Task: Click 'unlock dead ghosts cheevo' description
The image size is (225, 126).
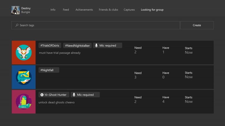Action: click(57, 102)
